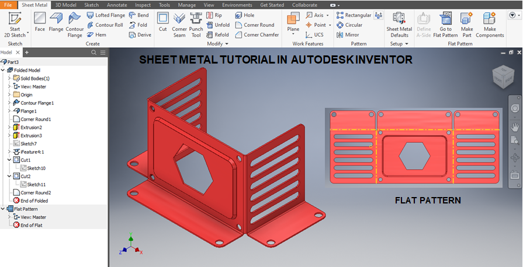Expand the Origin node
This screenshot has height=267, width=523.
point(9,94)
